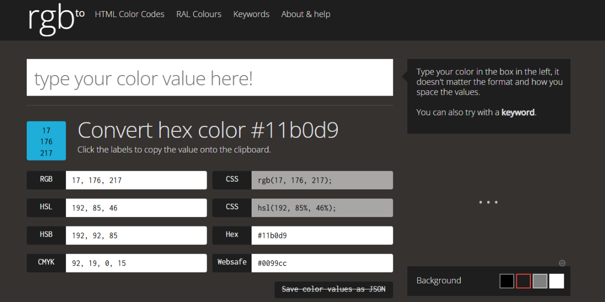
Task: Click the blue color preview showing 17 176 217
Action: 46,141
